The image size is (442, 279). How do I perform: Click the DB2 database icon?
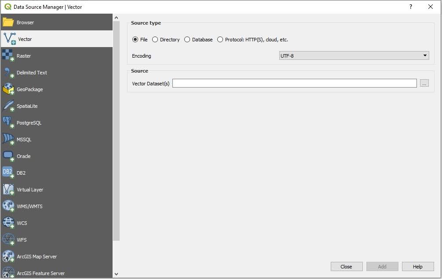coord(8,173)
